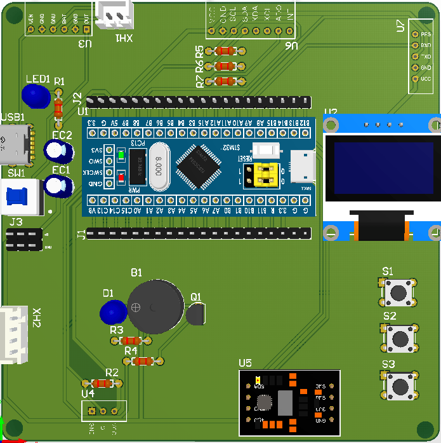Click the VIN pad of U3
Viewport: 441px width, 443px height.
30,29
